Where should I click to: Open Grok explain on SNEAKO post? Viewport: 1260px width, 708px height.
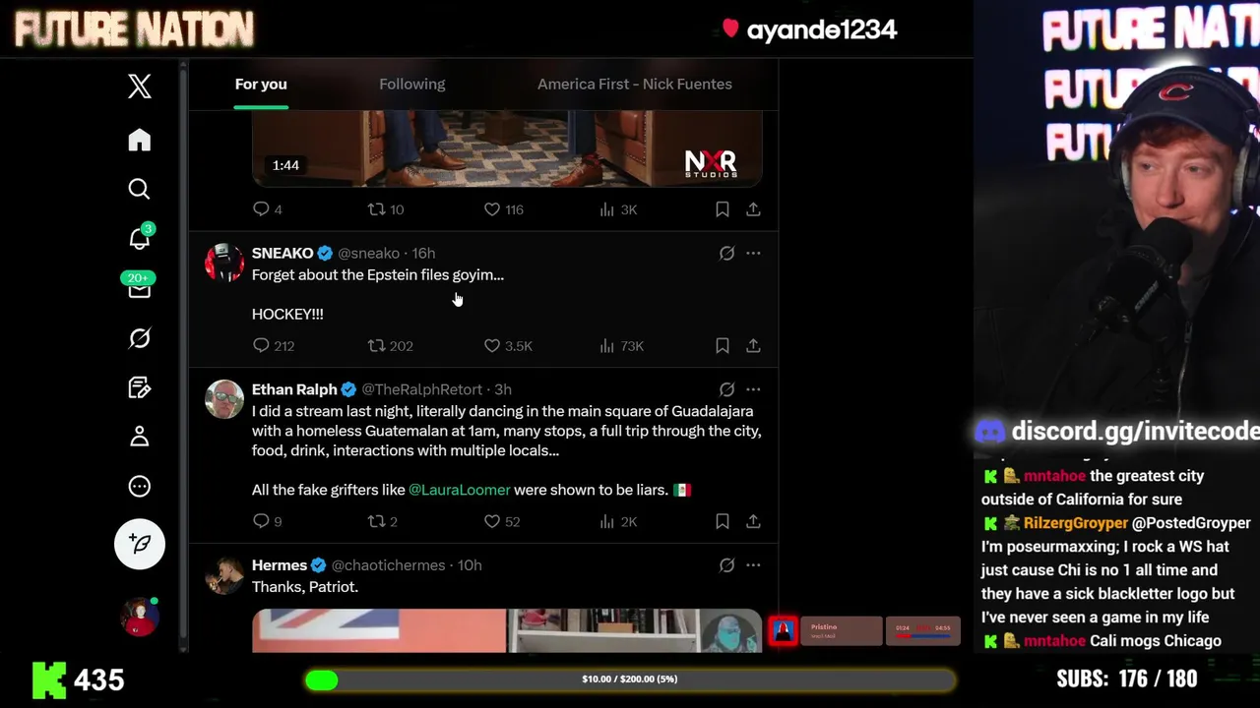click(726, 253)
